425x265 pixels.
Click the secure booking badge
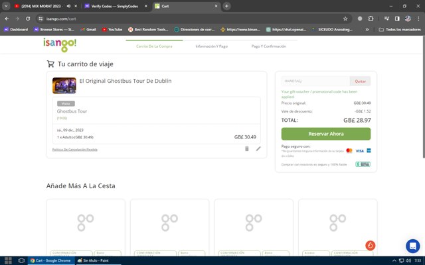[x=363, y=164]
